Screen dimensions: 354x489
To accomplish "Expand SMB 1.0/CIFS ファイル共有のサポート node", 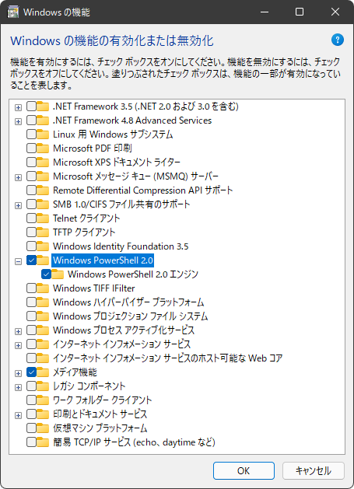I will (x=18, y=205).
